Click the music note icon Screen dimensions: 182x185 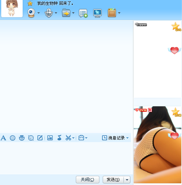click(60, 138)
